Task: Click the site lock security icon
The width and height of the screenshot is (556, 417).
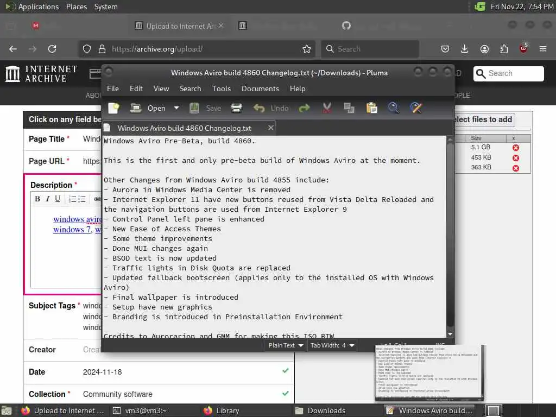Action: [102, 49]
